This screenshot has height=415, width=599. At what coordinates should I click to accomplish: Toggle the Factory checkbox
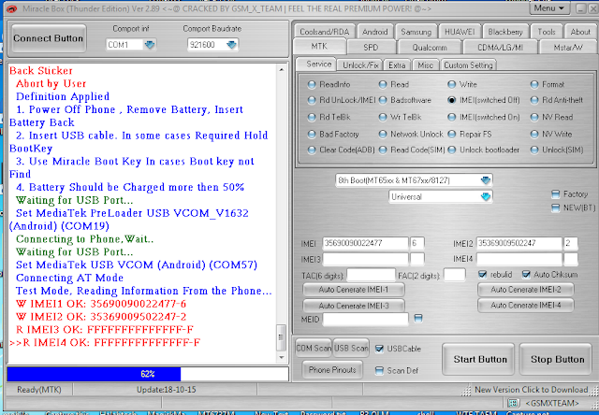555,194
